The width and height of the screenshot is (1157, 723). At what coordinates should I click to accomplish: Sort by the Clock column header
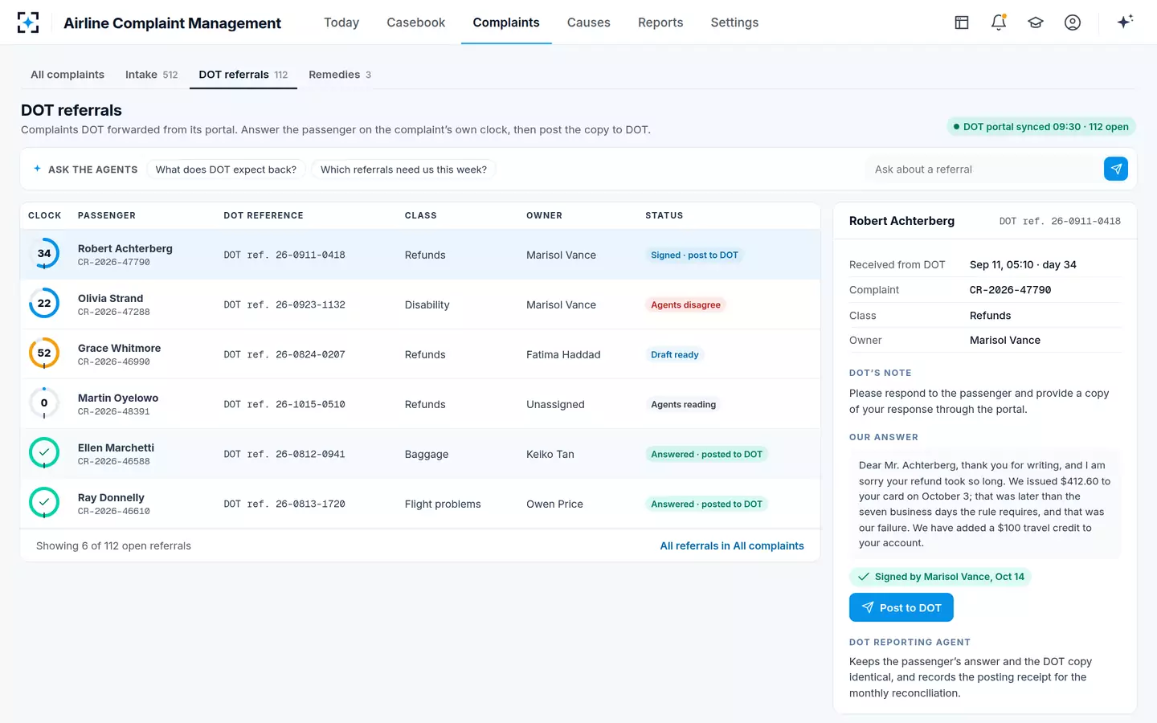[x=44, y=215]
